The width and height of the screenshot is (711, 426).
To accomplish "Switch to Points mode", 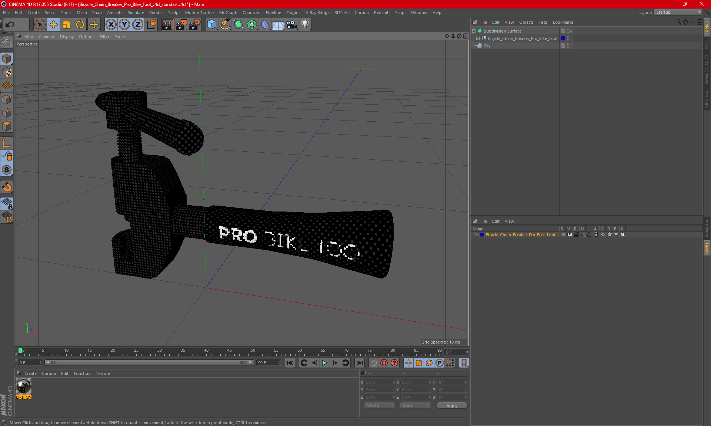I will tap(7, 99).
